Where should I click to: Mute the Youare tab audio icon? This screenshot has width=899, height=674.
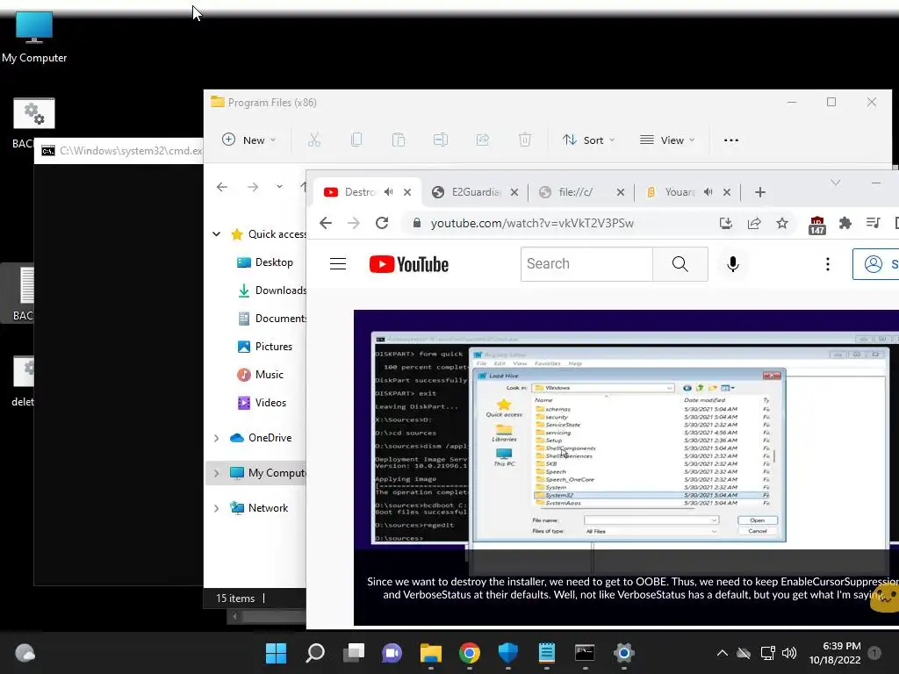[x=708, y=192]
